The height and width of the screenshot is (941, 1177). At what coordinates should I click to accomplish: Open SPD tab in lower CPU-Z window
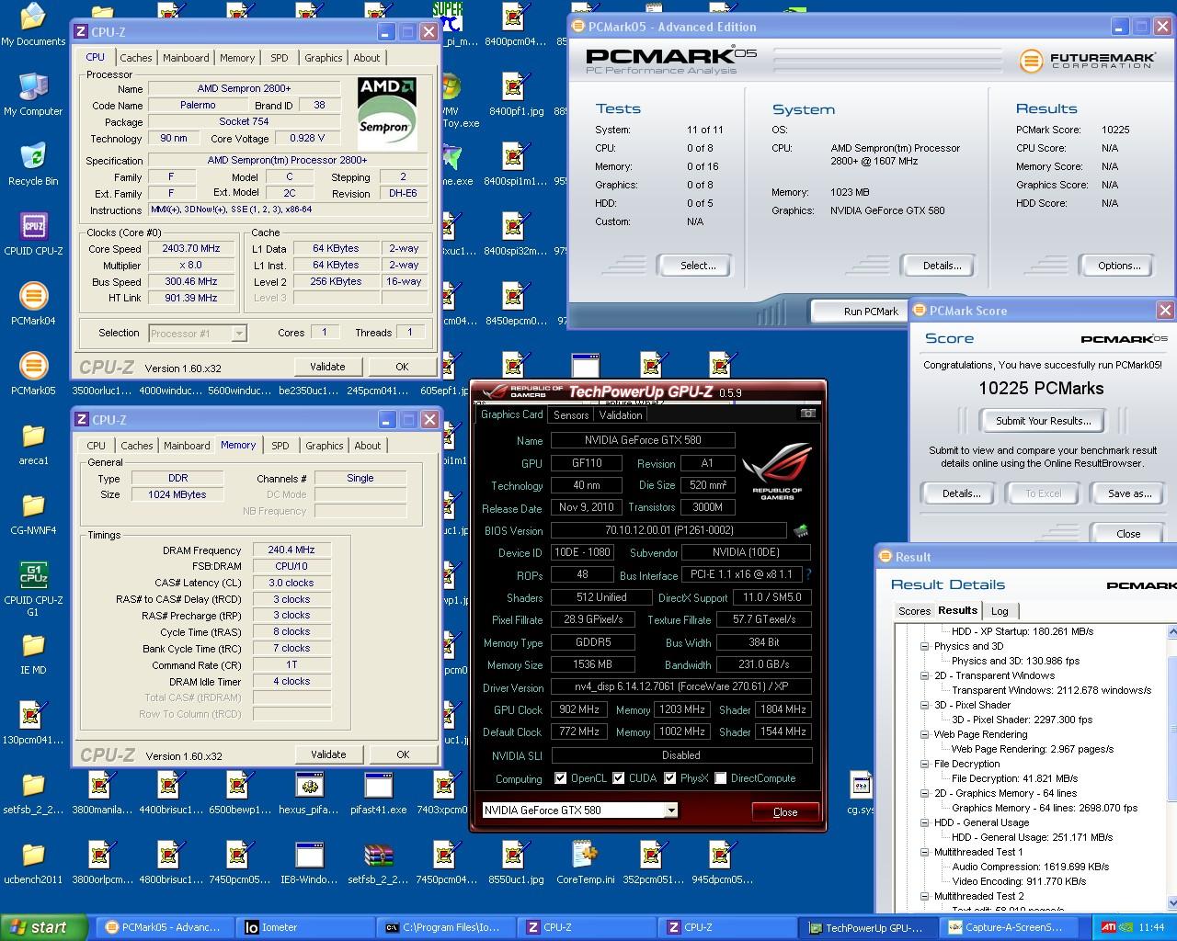pyautogui.click(x=280, y=446)
